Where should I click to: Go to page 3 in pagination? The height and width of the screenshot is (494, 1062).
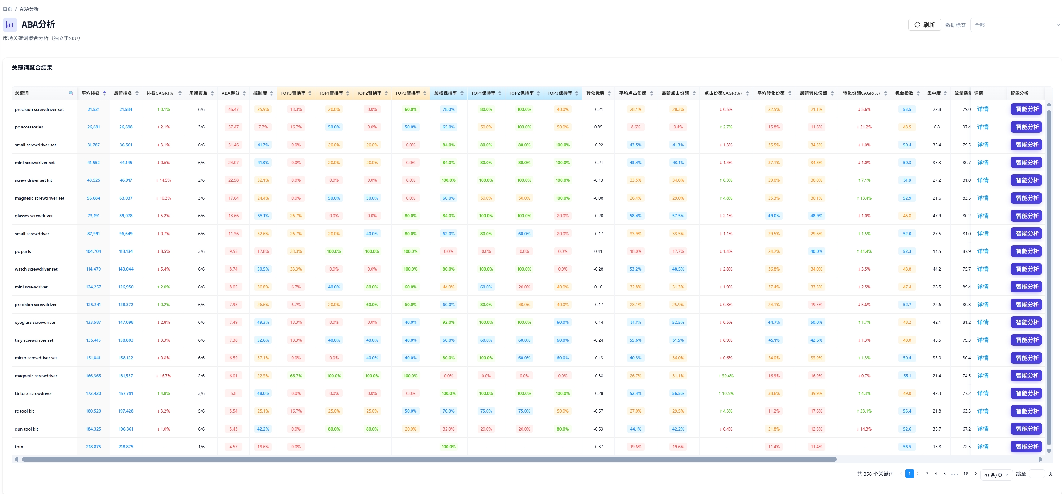tap(927, 474)
